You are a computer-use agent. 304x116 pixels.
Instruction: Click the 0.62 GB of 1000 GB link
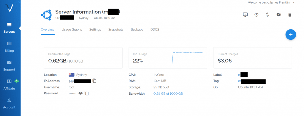point(168,93)
